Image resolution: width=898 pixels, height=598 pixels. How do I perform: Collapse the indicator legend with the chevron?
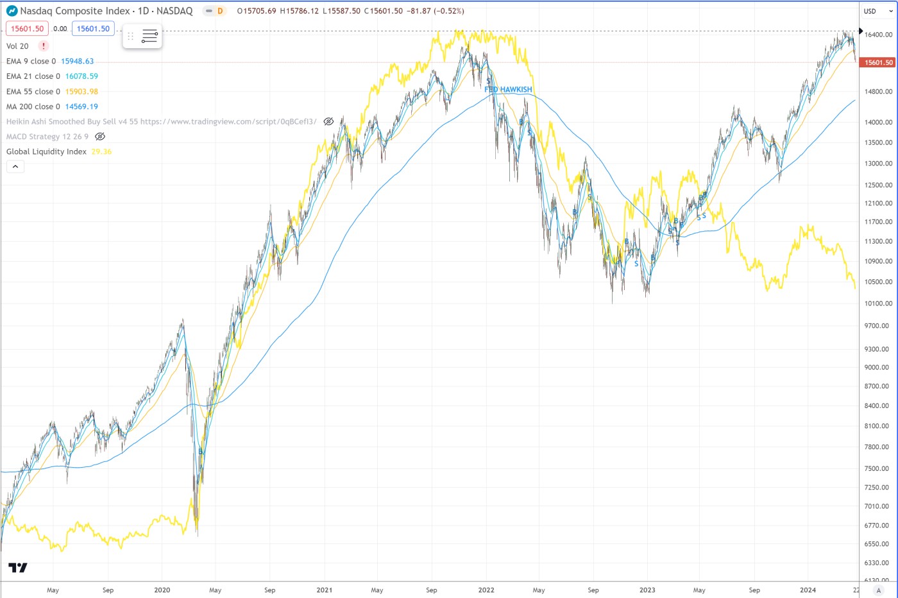pyautogui.click(x=15, y=167)
